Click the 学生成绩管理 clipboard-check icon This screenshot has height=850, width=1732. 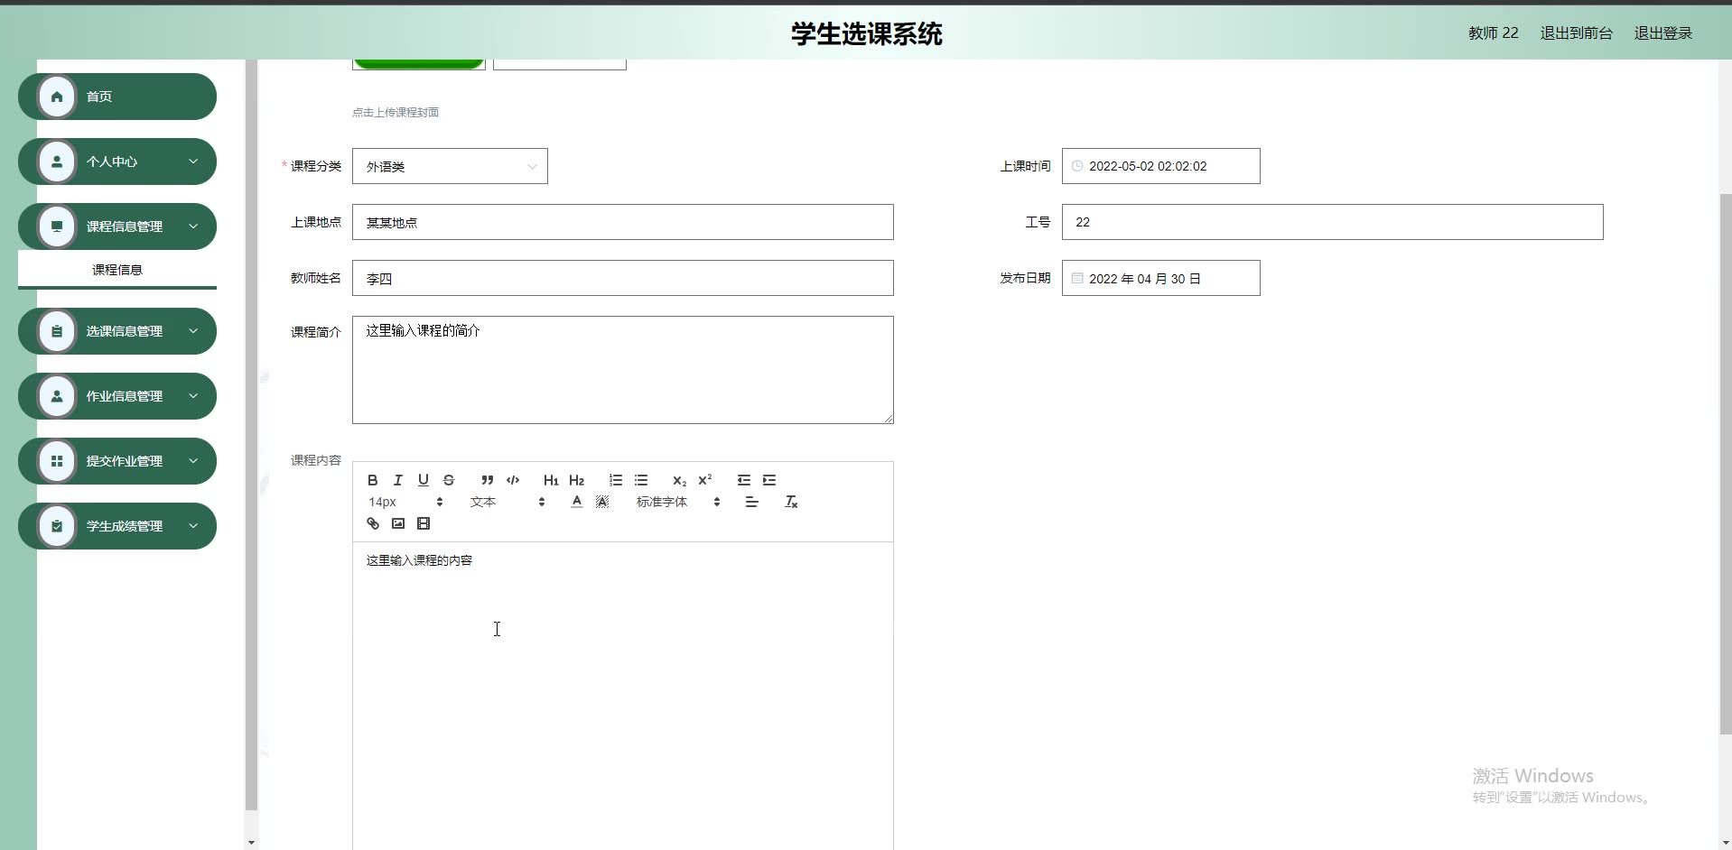point(57,526)
